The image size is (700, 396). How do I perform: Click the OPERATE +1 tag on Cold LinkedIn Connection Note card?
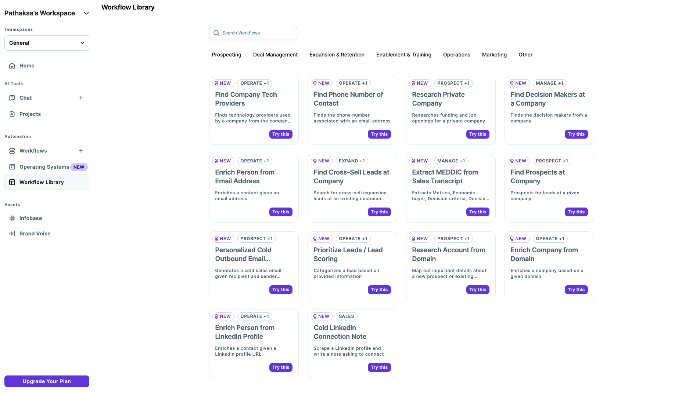347,316
